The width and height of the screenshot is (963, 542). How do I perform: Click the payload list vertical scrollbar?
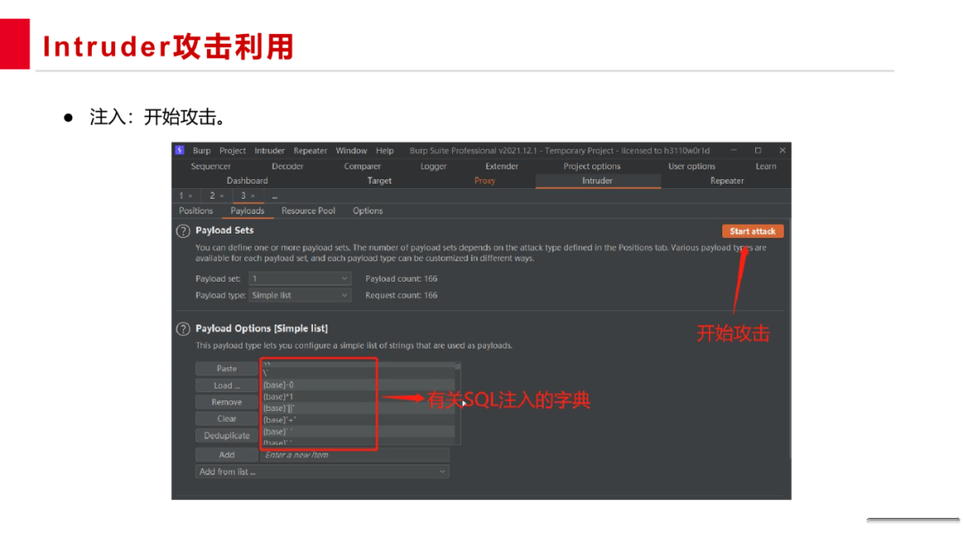457,403
